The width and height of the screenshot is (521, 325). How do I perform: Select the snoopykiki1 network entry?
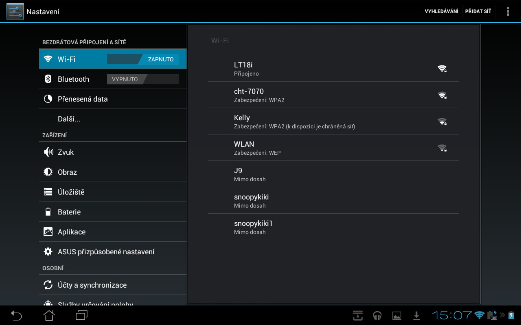tap(333, 227)
